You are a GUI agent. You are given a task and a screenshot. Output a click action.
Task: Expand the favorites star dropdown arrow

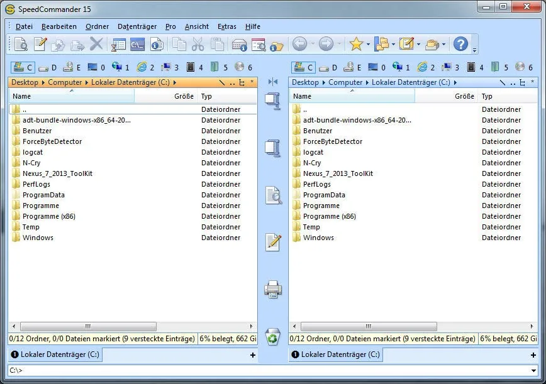(368, 45)
